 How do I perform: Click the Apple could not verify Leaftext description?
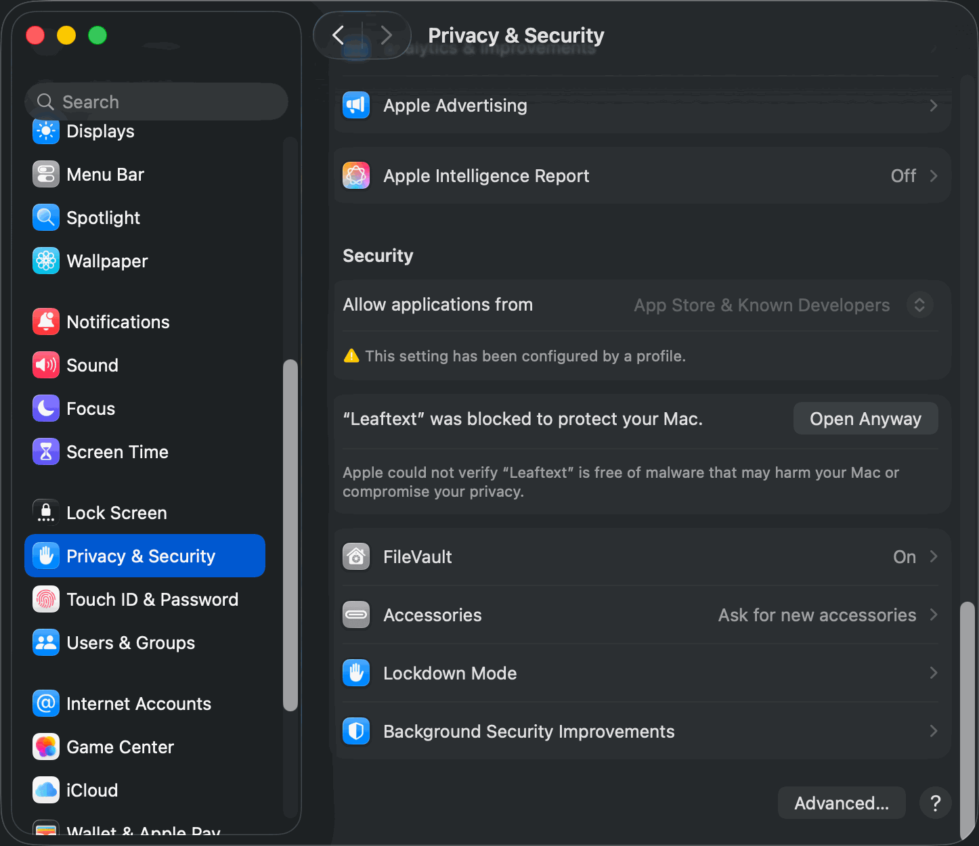click(x=621, y=482)
